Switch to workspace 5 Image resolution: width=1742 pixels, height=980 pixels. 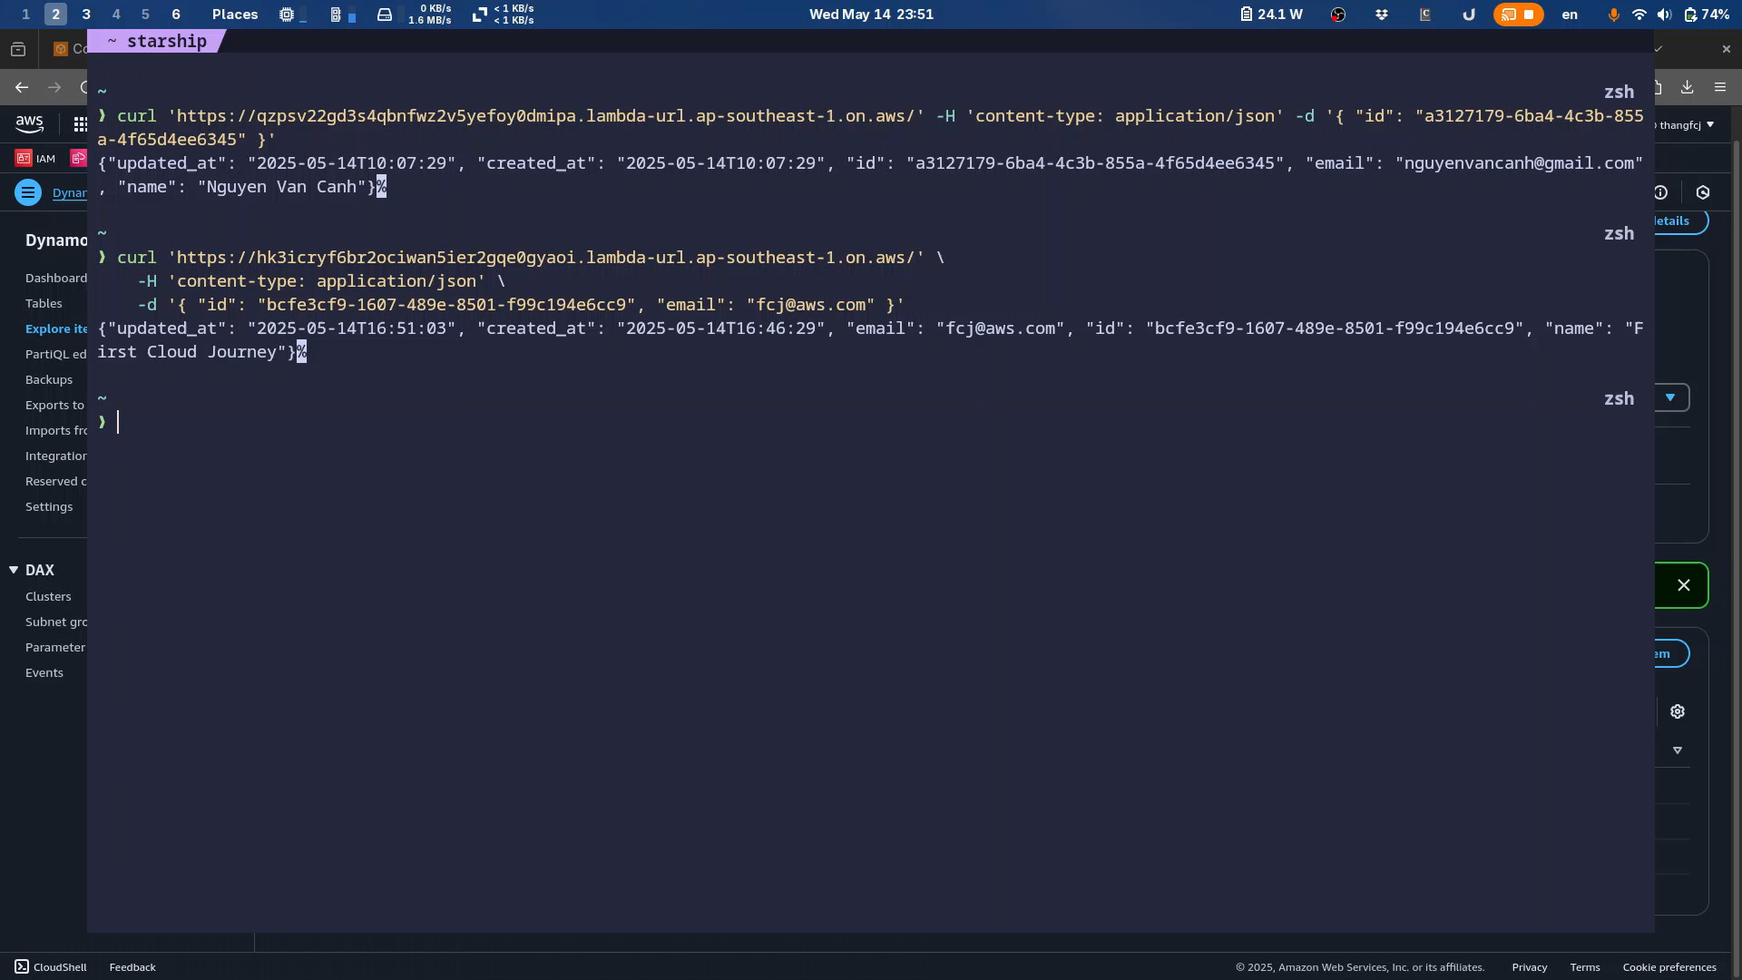click(145, 15)
